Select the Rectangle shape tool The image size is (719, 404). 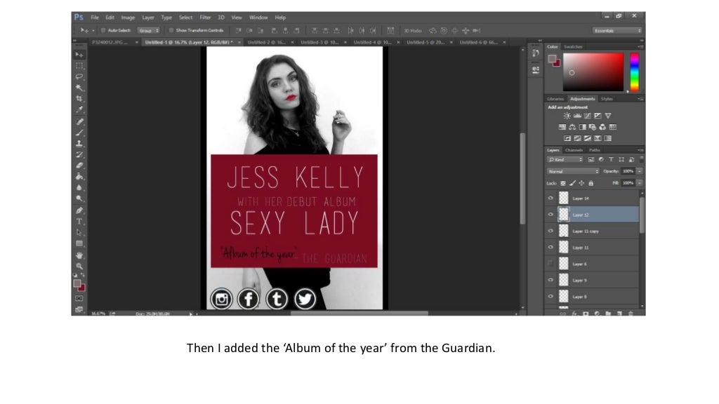click(79, 243)
